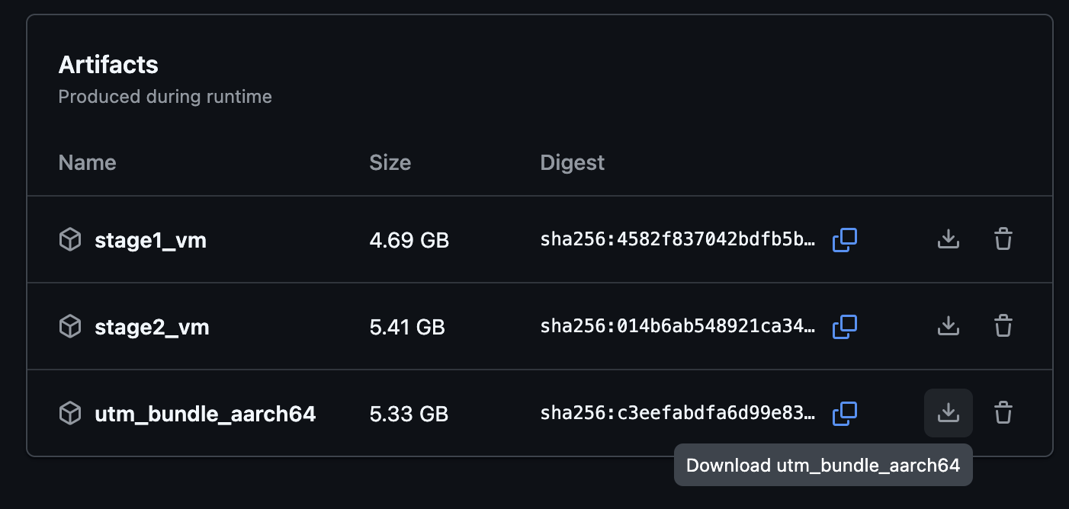Click the package icon beside utm_bundle_aarch64
Screen dimensions: 1069x509
click(x=70, y=414)
